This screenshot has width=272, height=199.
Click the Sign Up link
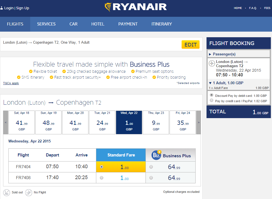point(23,8)
